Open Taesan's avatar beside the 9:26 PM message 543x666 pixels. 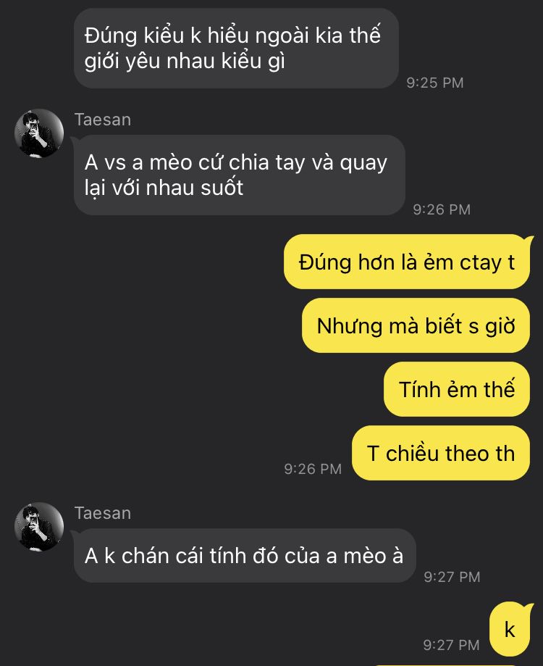tap(39, 133)
